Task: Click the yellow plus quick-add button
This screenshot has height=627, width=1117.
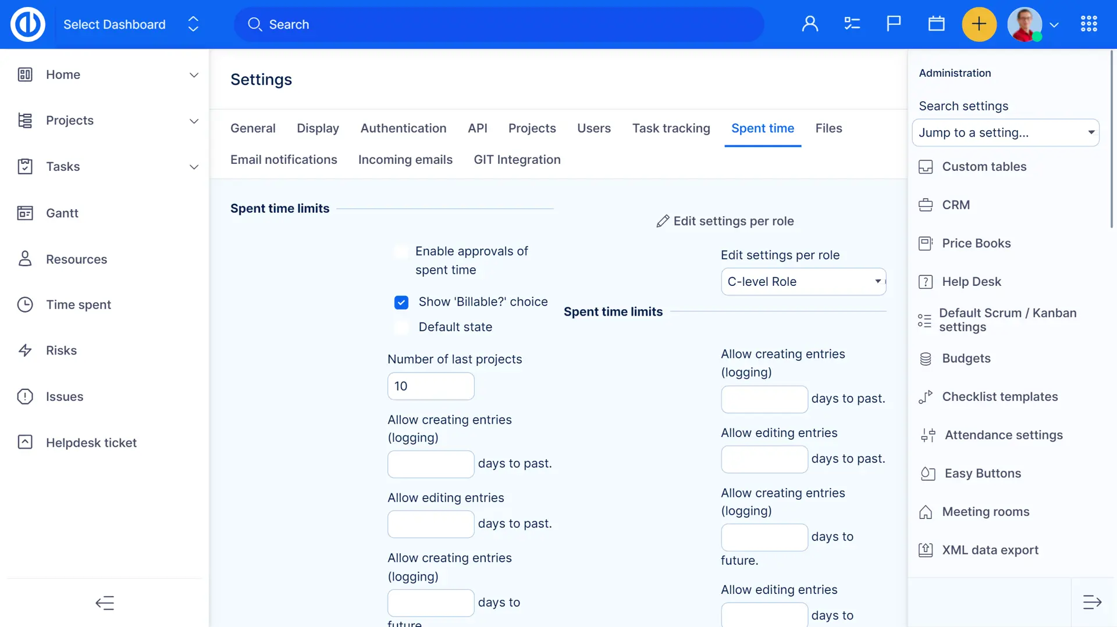Action: [x=979, y=24]
